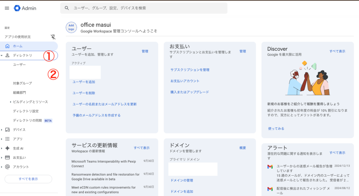Open サブスクリプションを管理 link
The height and width of the screenshot is (196, 359).
click(x=190, y=70)
